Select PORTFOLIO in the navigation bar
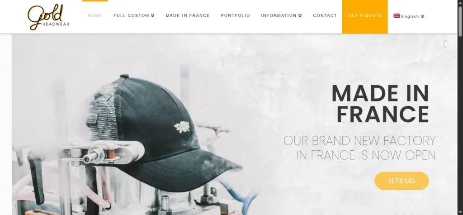463x215 pixels. (x=235, y=15)
